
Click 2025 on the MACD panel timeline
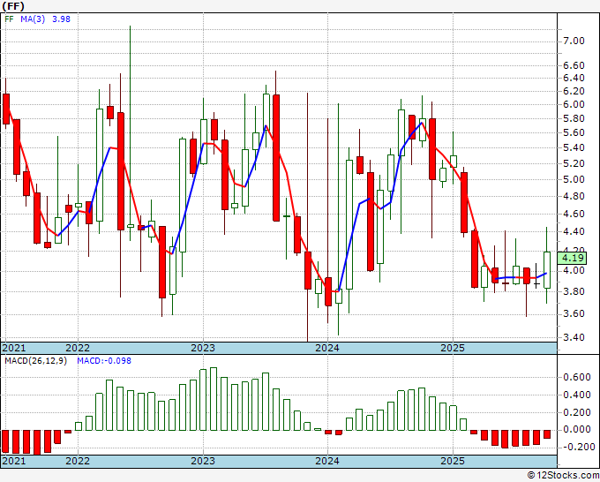pyautogui.click(x=453, y=461)
